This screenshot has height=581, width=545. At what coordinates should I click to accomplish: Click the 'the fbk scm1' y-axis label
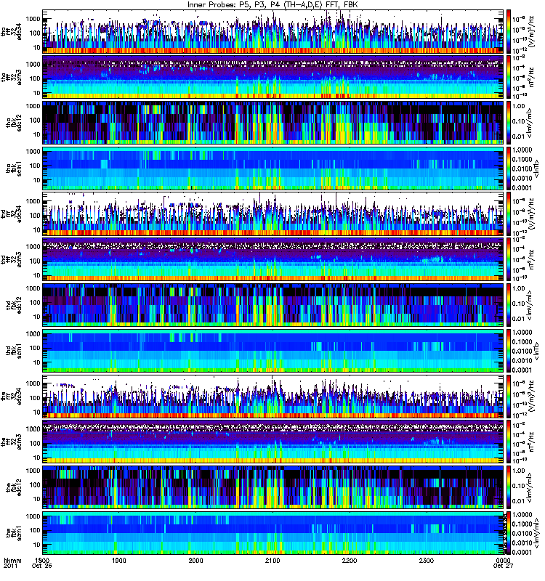pos(14,533)
